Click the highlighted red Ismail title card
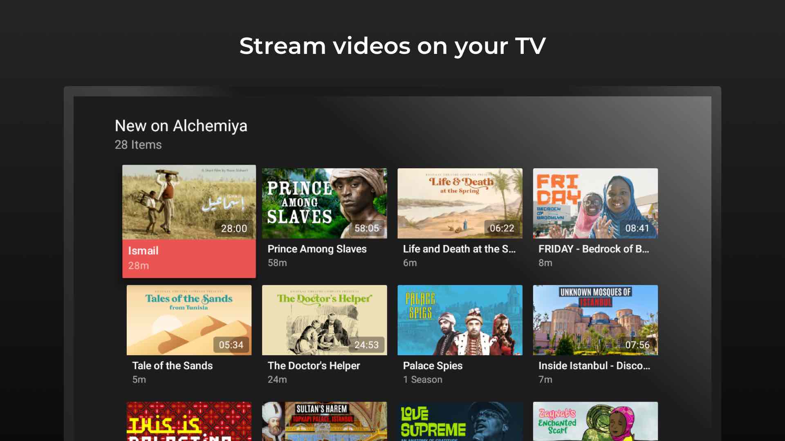The image size is (785, 441). coord(189,258)
